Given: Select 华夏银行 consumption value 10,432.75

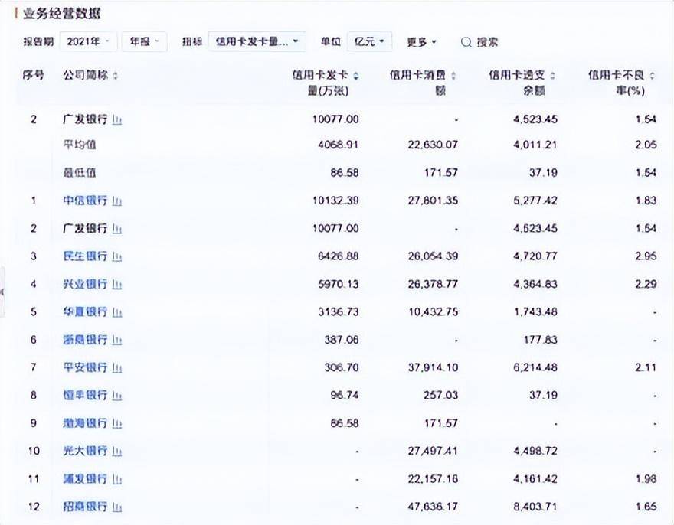Looking at the screenshot, I should (x=434, y=312).
